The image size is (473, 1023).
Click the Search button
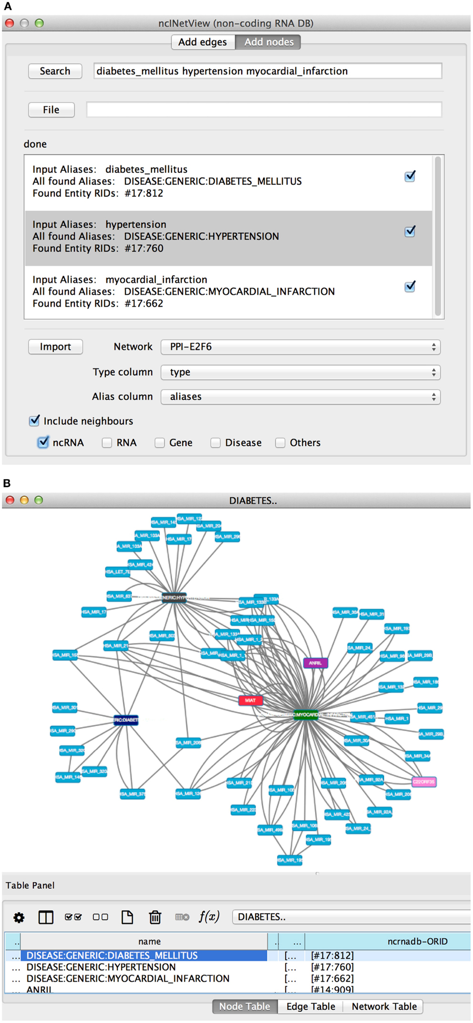pyautogui.click(x=55, y=71)
